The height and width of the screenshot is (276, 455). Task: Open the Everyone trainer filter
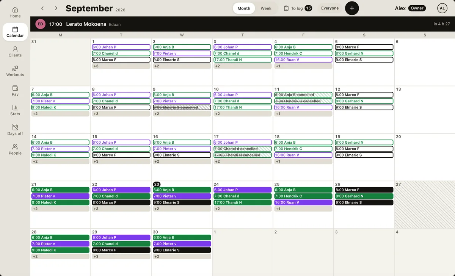[x=330, y=8]
